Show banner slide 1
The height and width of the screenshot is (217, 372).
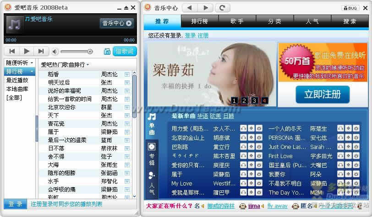[x=234, y=101]
